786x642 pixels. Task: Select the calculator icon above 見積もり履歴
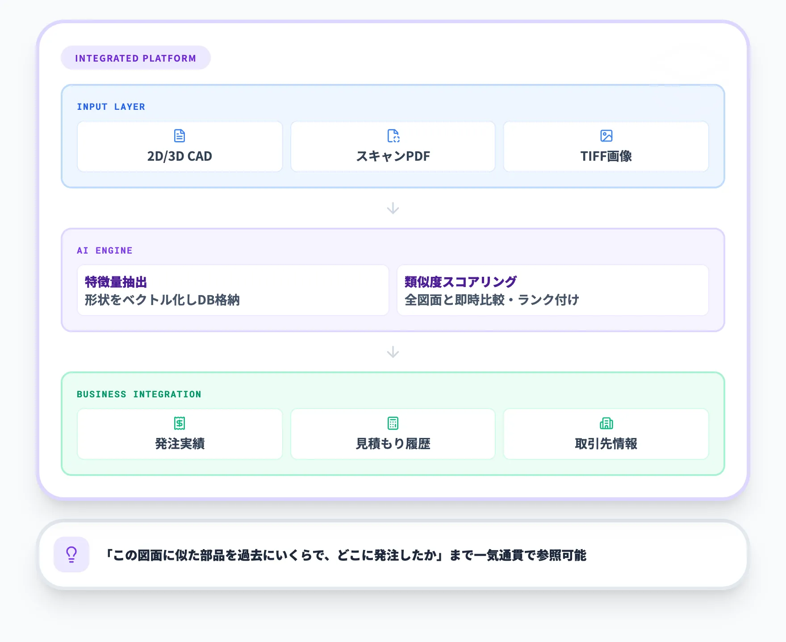coord(393,423)
